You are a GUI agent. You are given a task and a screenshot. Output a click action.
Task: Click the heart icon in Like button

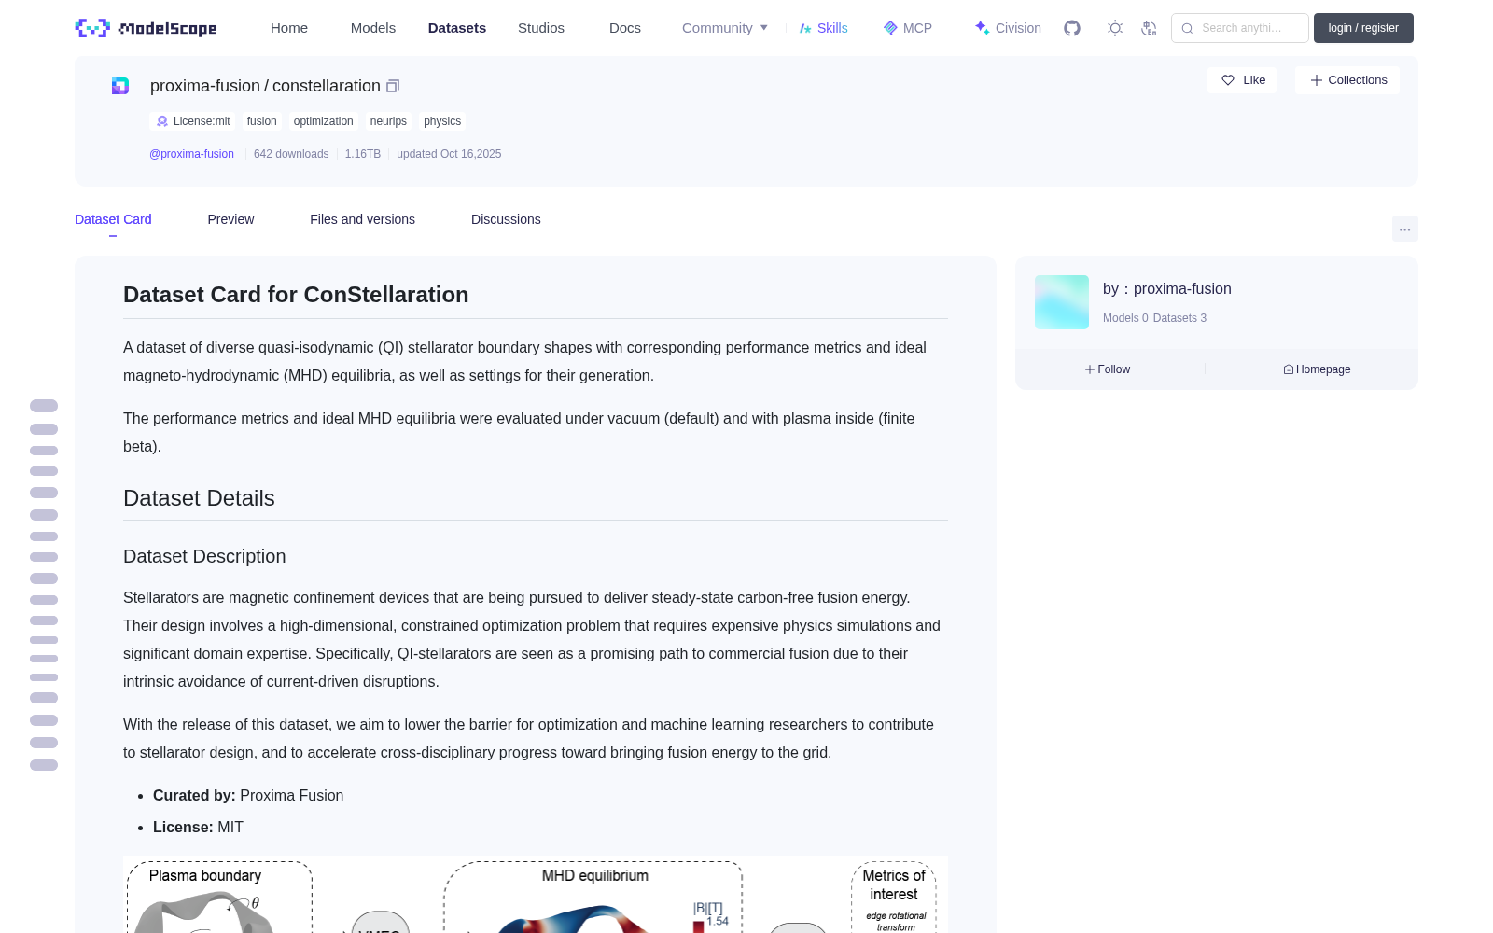(1228, 80)
